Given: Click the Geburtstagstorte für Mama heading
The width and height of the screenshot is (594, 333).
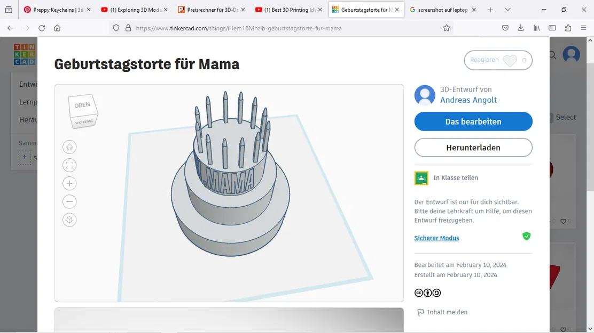Looking at the screenshot, I should (146, 64).
